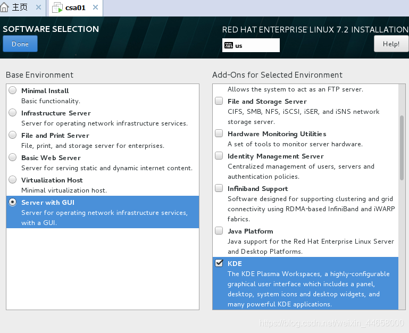Image resolution: width=409 pixels, height=333 pixels.
Task: Click the 'Software designed for supporting clustering' description
Action: click(x=311, y=209)
